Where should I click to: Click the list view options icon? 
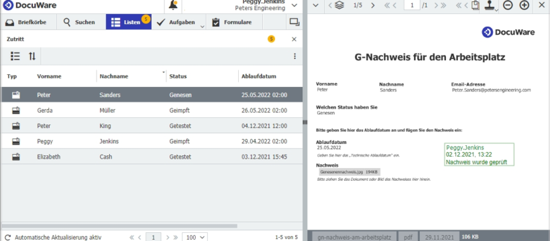[15, 56]
